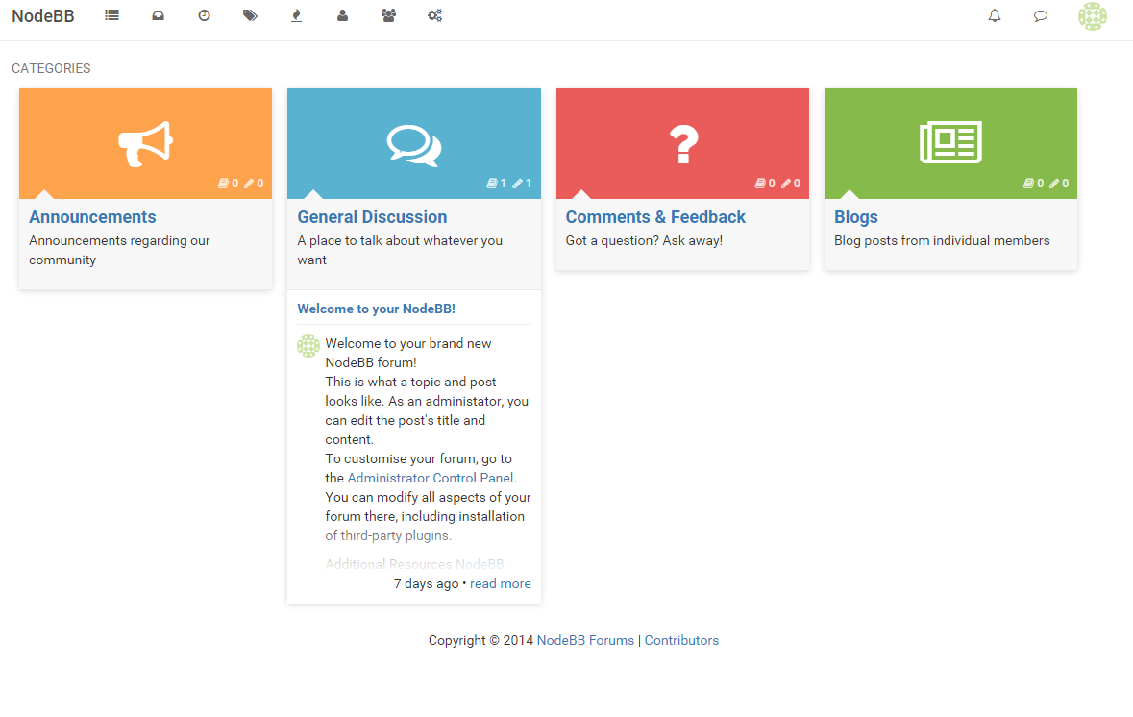Click the post author avatar in welcome post

click(308, 346)
